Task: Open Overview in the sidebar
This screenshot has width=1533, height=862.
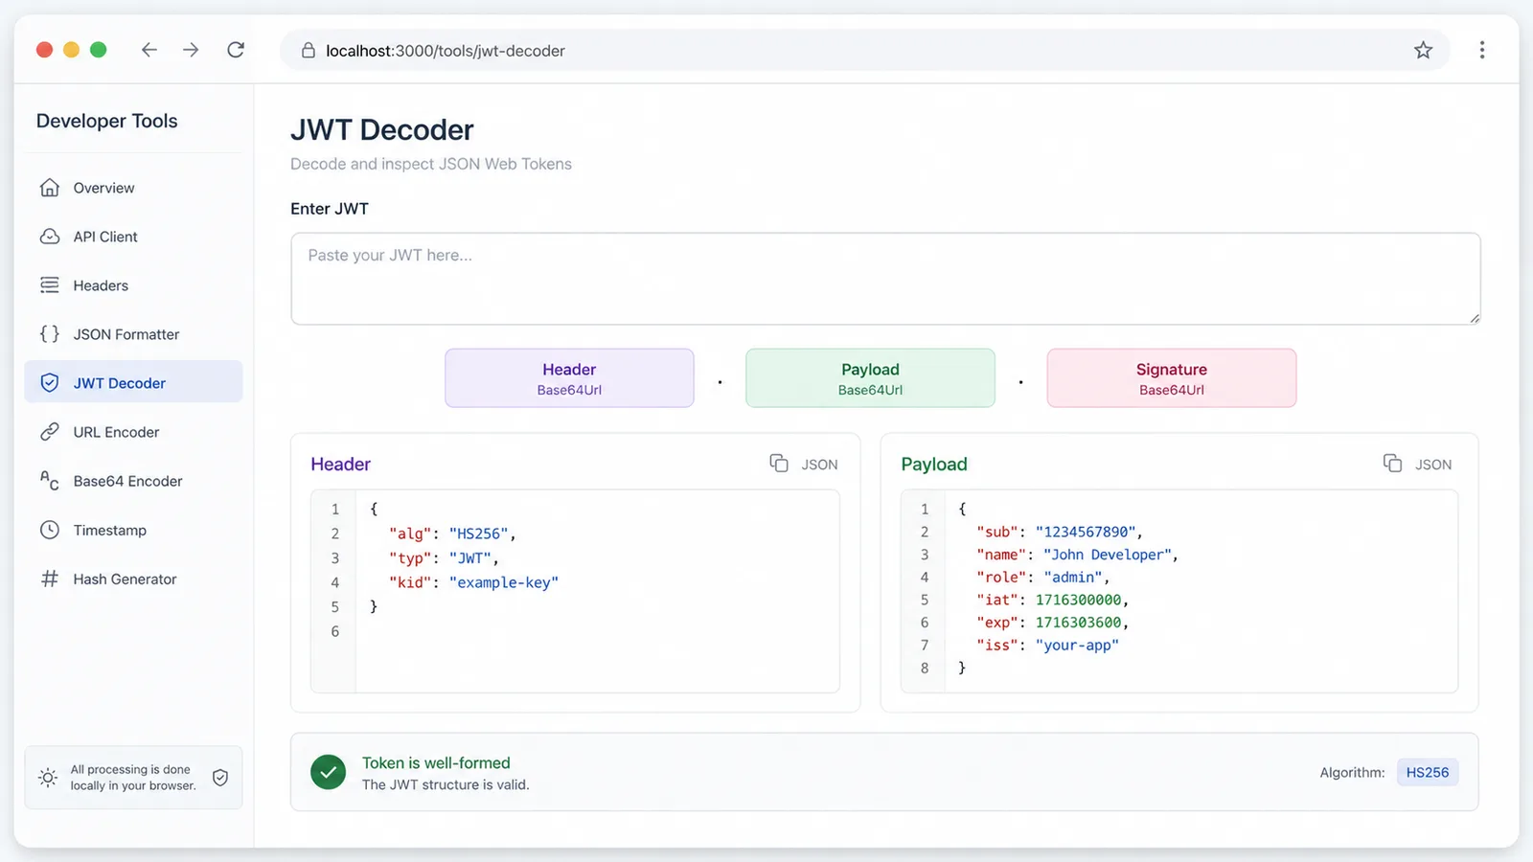Action: click(133, 188)
